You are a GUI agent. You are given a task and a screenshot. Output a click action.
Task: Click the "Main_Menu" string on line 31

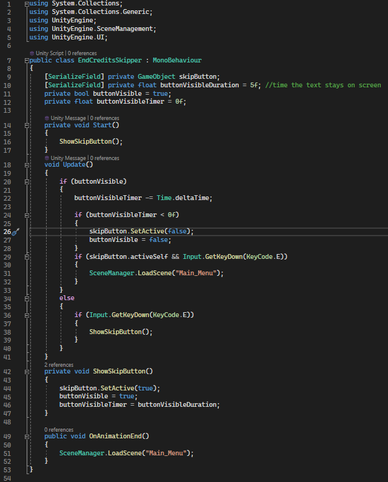(x=196, y=273)
